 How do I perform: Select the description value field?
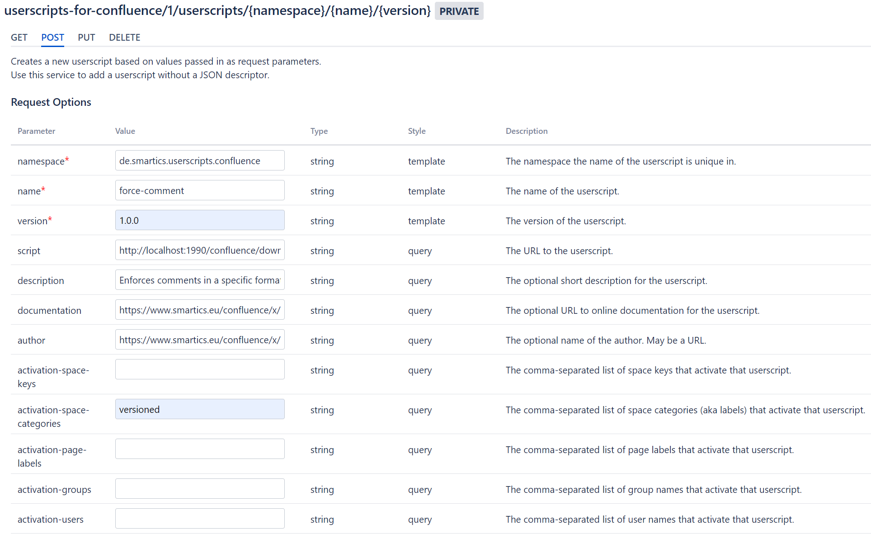(x=199, y=279)
